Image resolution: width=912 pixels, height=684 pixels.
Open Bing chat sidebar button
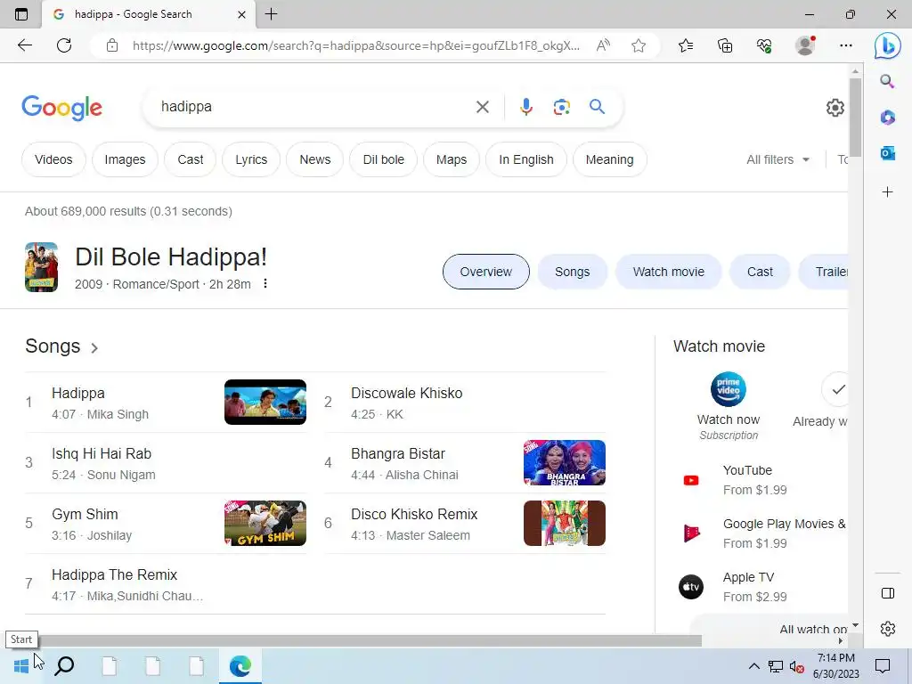click(x=888, y=45)
